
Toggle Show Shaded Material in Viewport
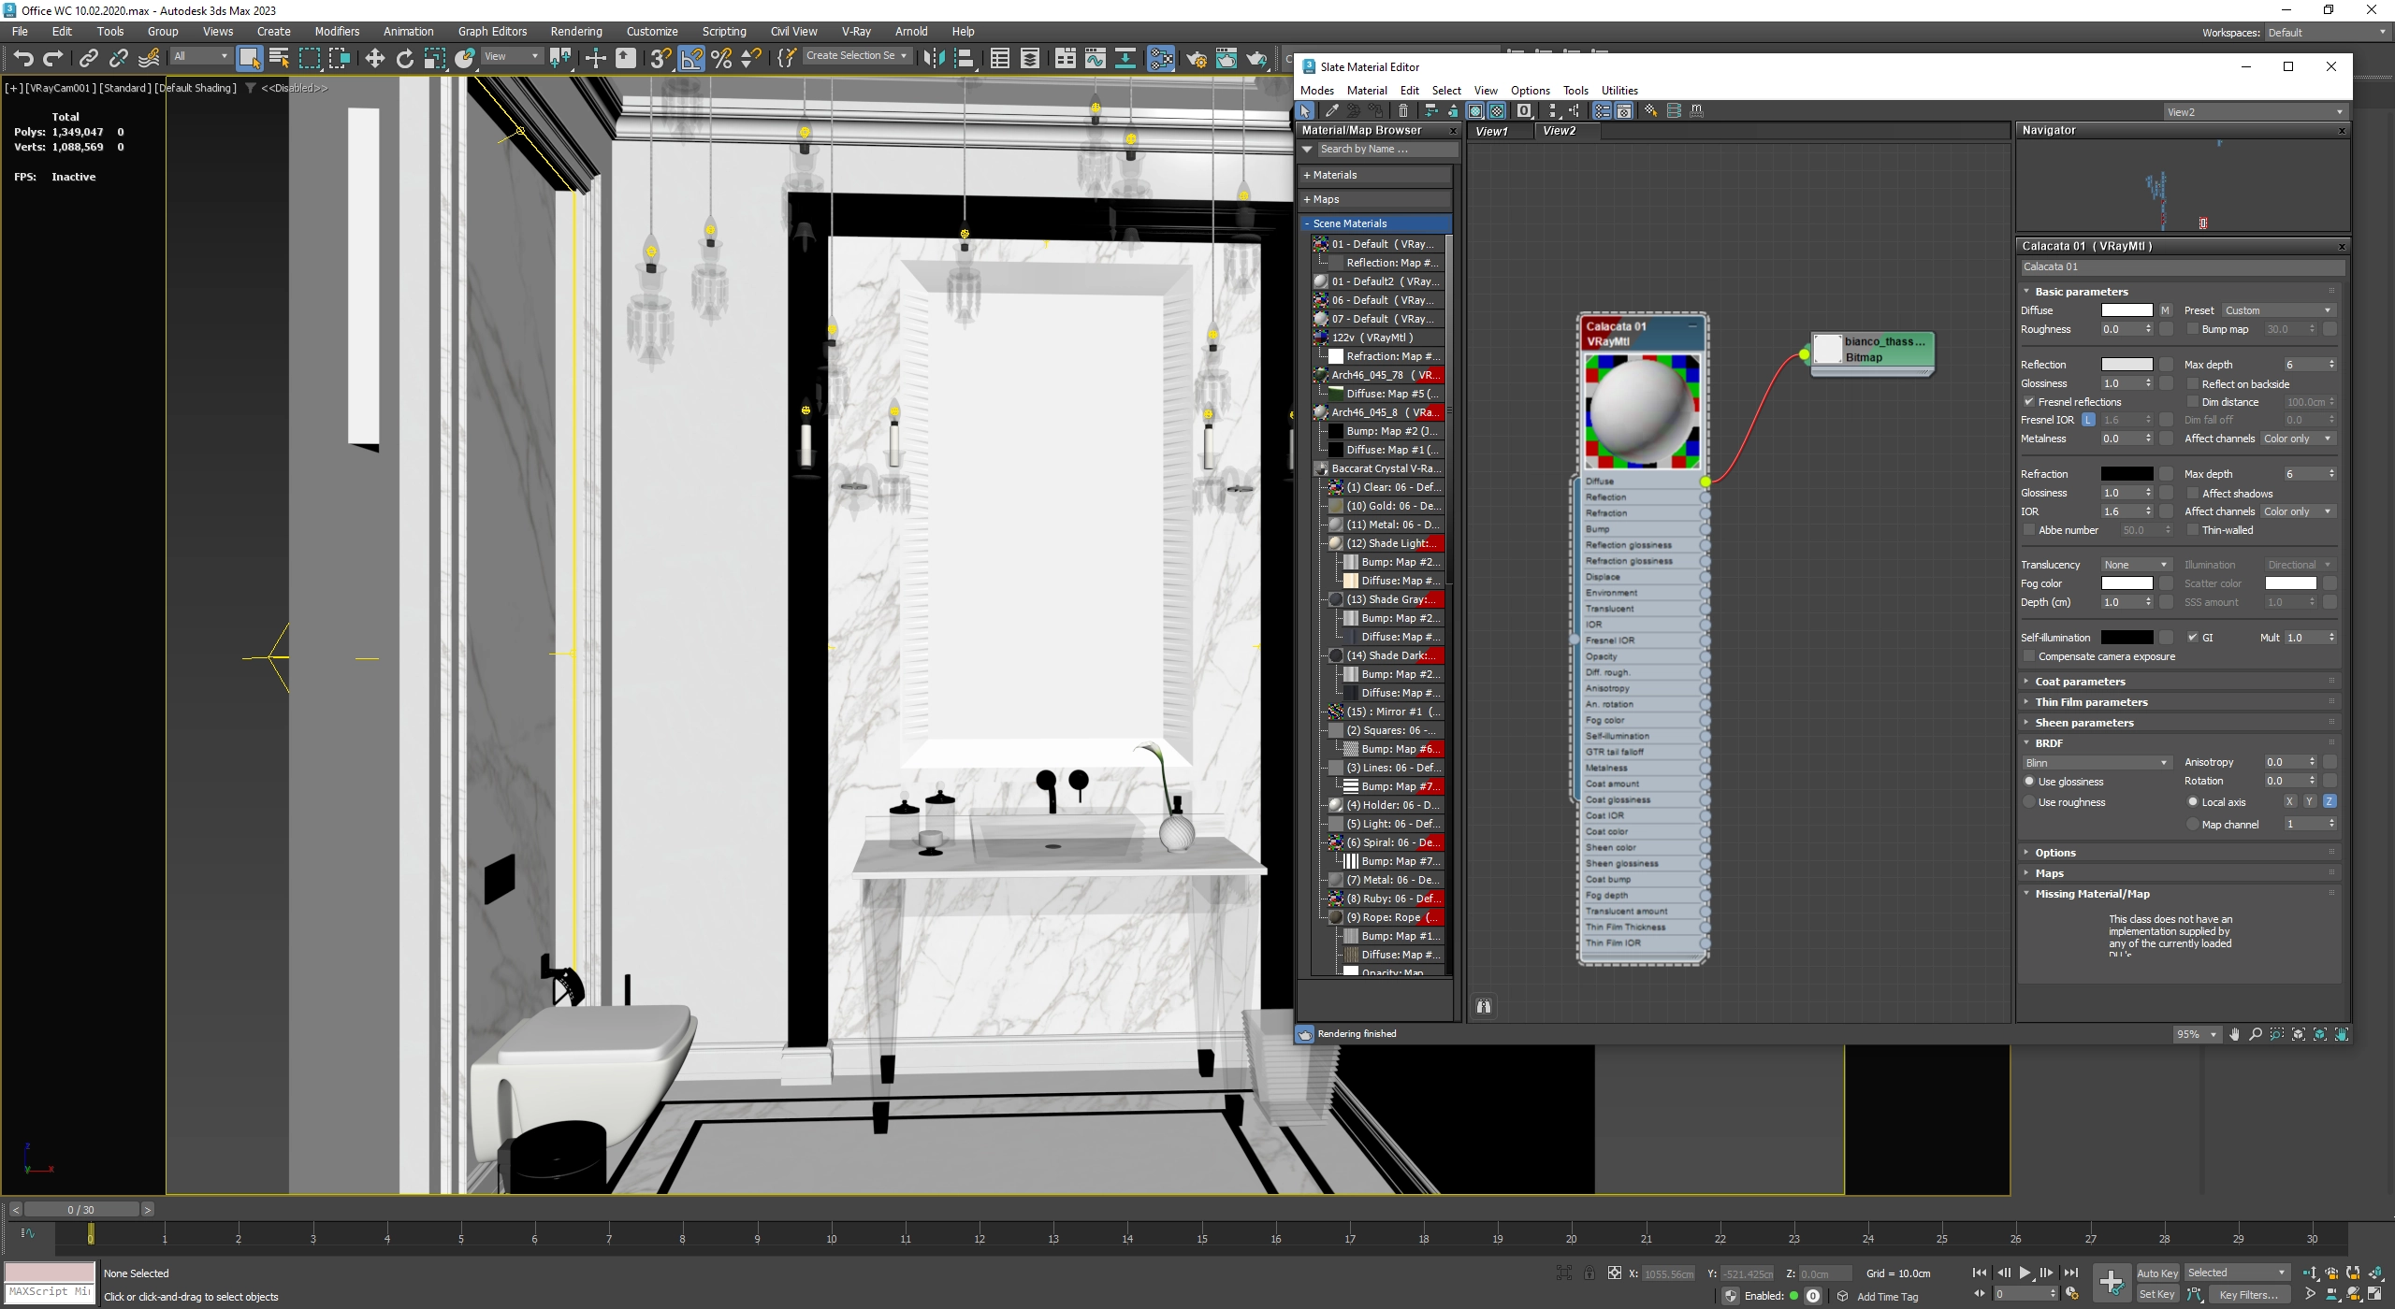coord(1474,110)
